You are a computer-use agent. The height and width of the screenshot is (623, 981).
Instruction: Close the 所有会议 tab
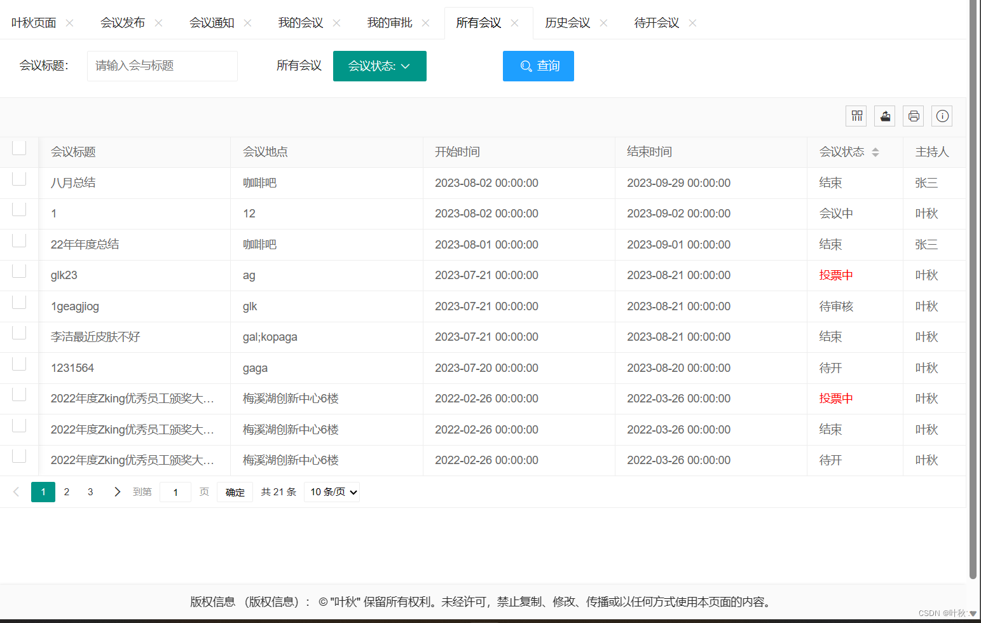(x=515, y=23)
